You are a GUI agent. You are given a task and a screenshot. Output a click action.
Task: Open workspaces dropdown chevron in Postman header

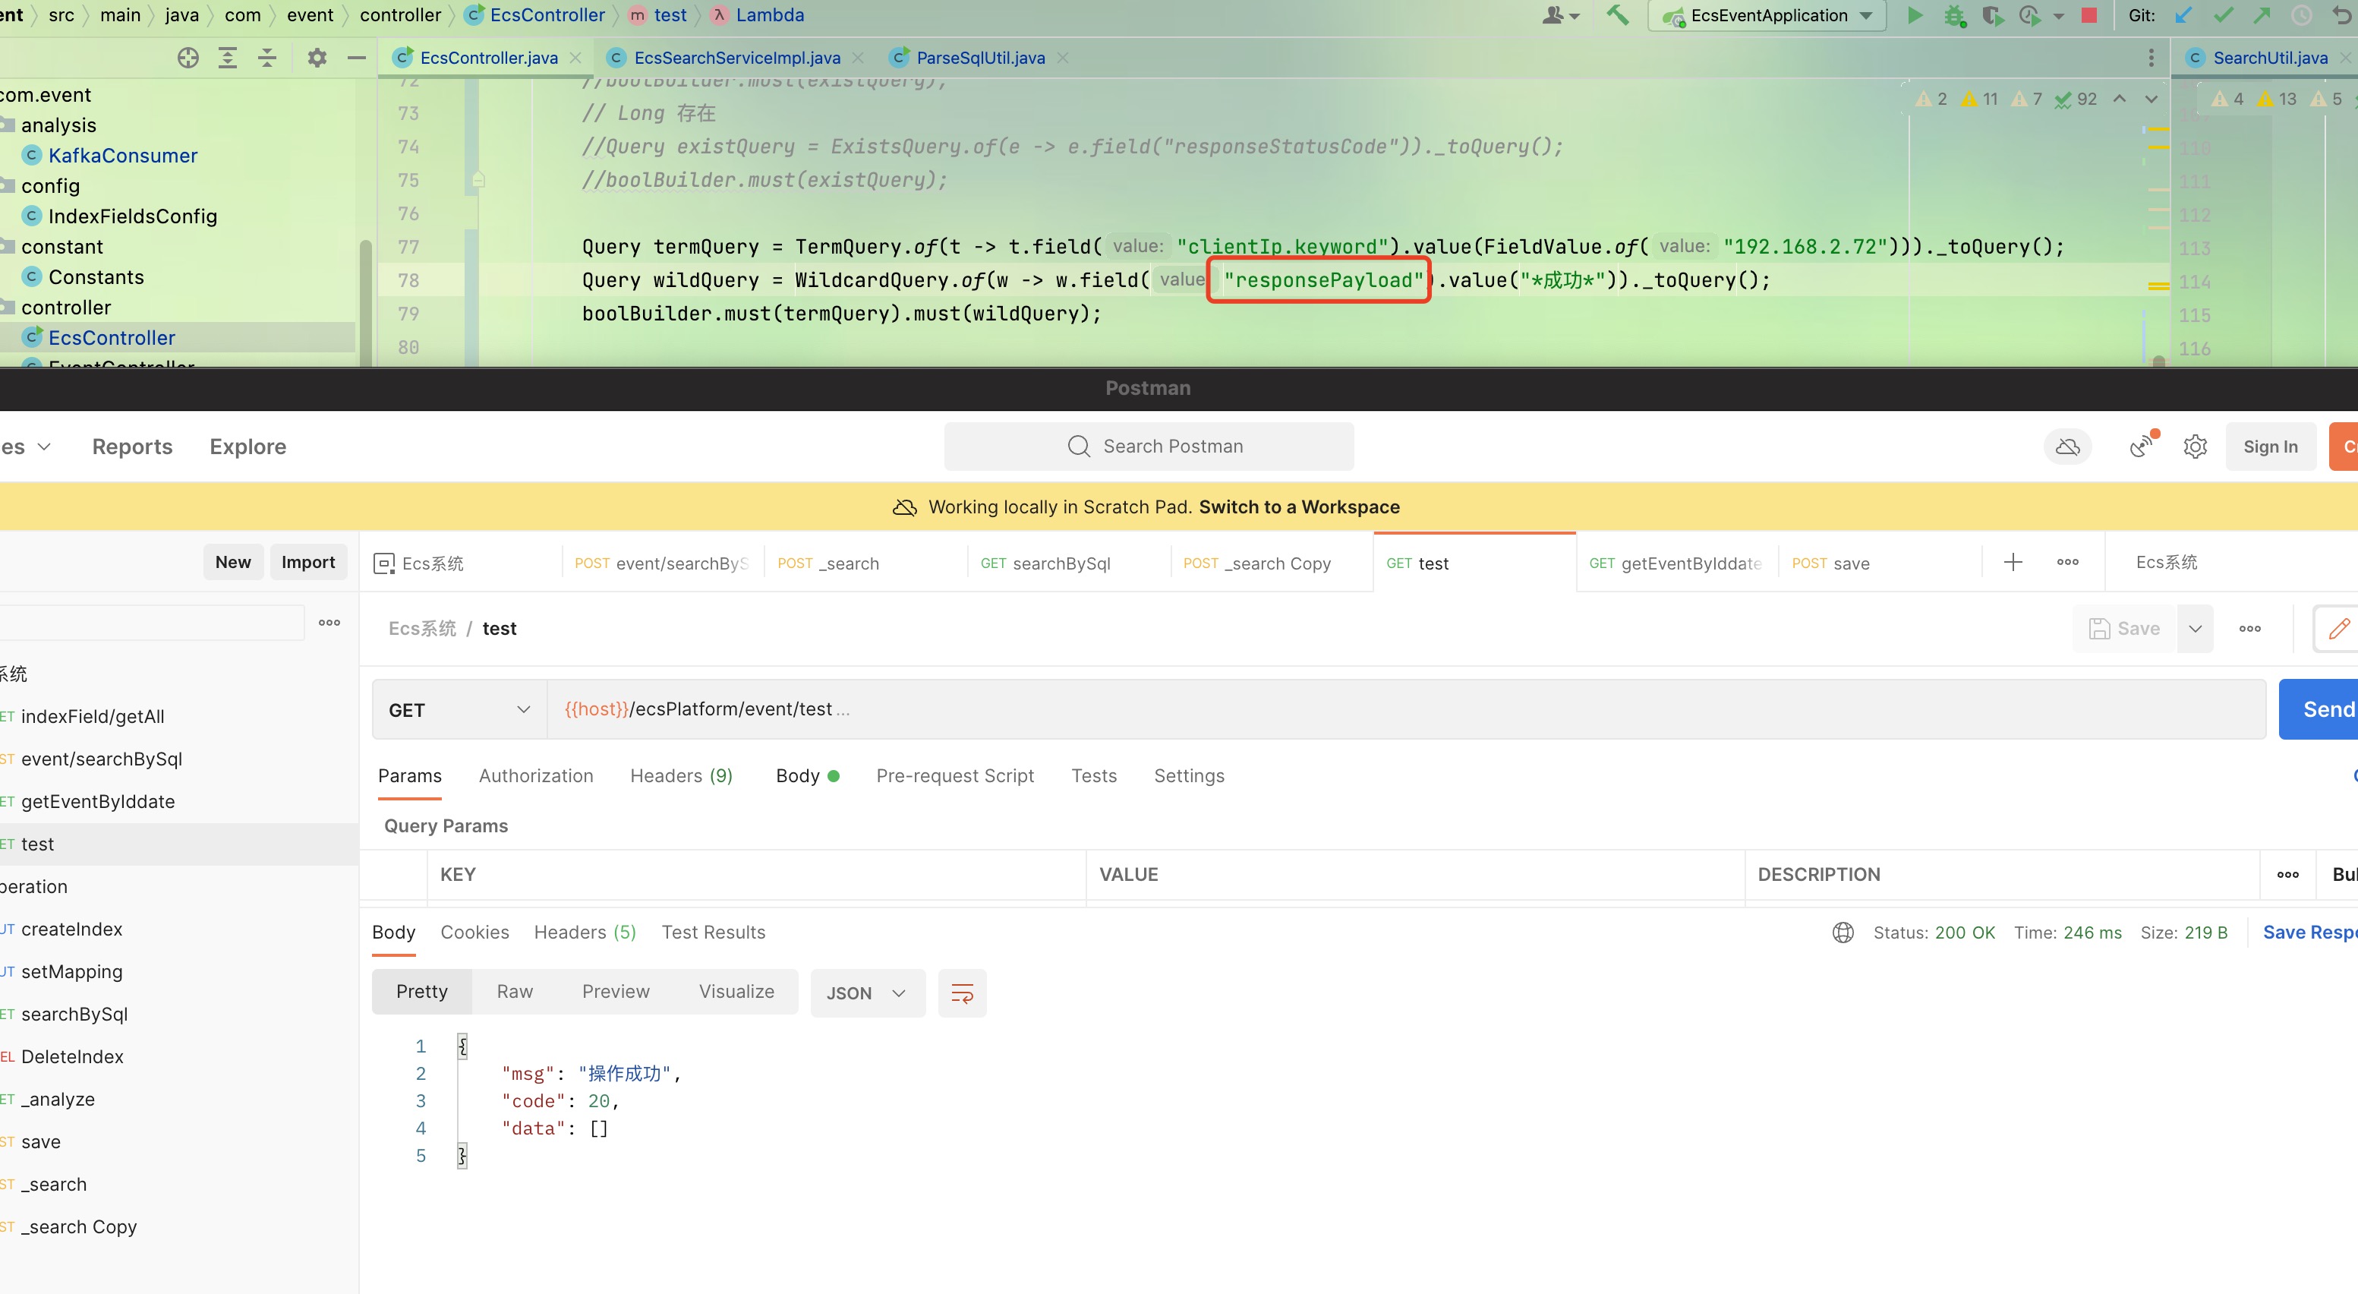point(44,447)
